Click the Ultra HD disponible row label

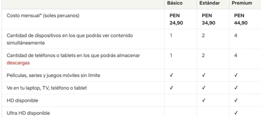tap(28, 113)
